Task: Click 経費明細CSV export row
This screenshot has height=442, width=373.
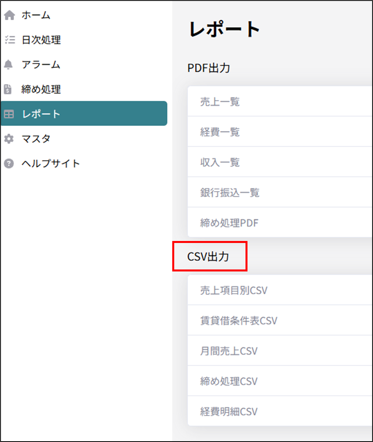Action: coord(229,412)
